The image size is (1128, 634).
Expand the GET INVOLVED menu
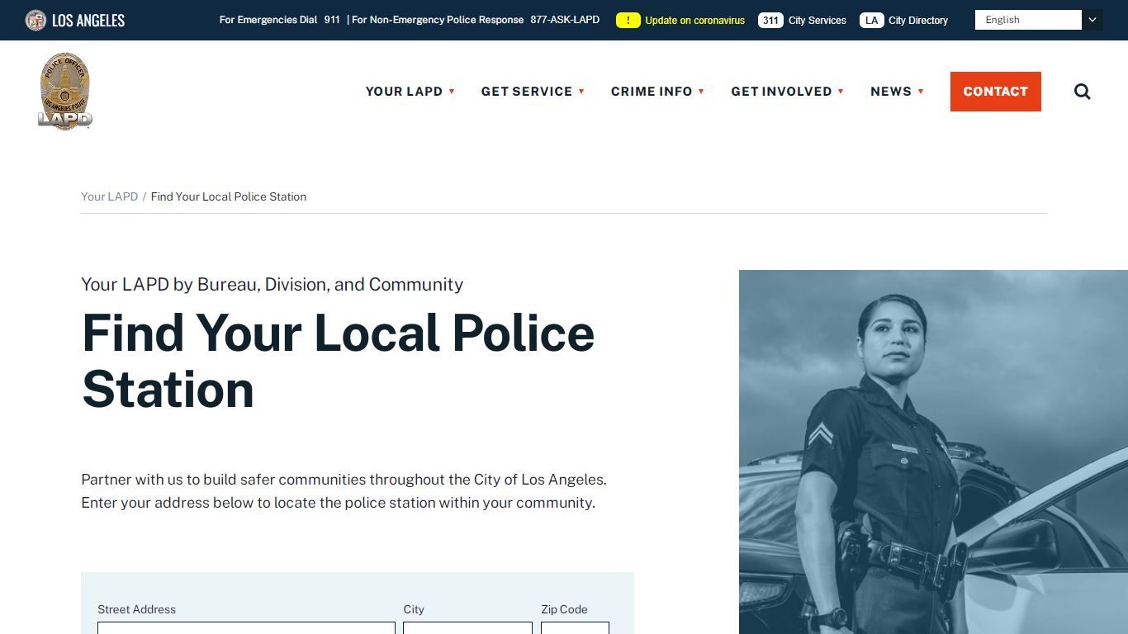pos(787,92)
